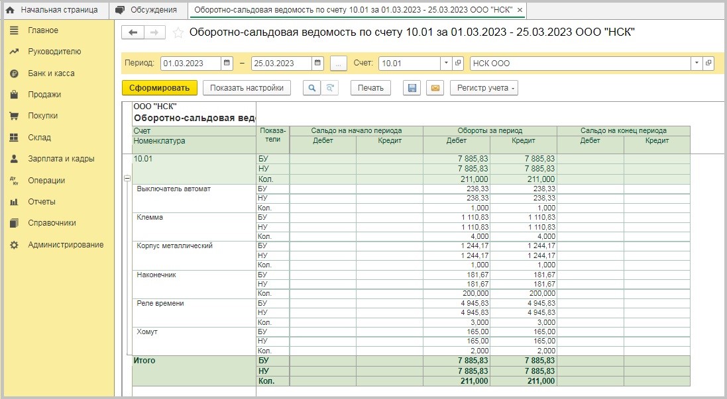This screenshot has height=399, width=727.
Task: Open Отчеты menu section
Action: coord(42,202)
